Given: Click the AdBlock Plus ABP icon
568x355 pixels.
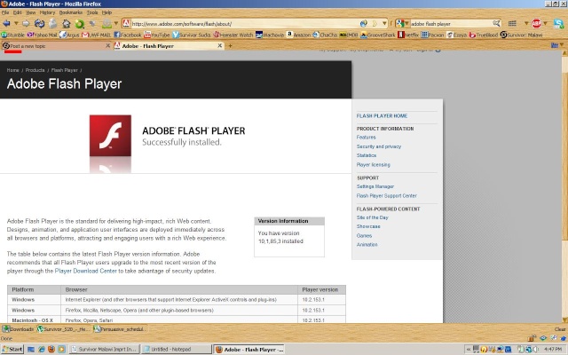Looking at the screenshot, I should point(536,24).
